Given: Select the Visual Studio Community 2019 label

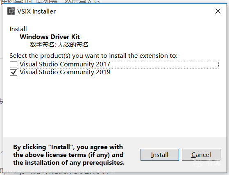Looking at the screenshot, I should coord(65,72).
